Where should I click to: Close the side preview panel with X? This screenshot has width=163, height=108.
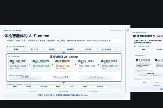tap(128, 30)
